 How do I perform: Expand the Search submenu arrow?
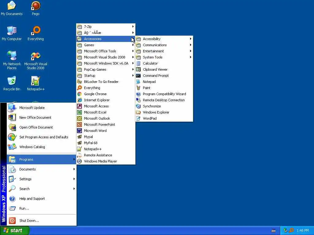(74, 189)
